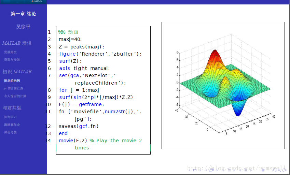Jump to the 与君共勉 section
The width and height of the screenshot is (290, 175).
(12, 108)
